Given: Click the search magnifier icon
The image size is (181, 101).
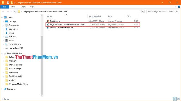Looking at the screenshot, I should tap(177, 12).
